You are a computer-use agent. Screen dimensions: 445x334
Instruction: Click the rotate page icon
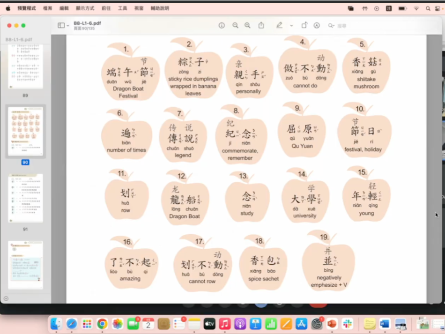[304, 25]
